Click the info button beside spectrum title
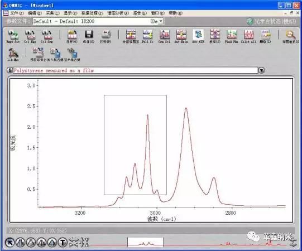Image resolution: width=302 pixels, height=251 pixels. click(9, 70)
